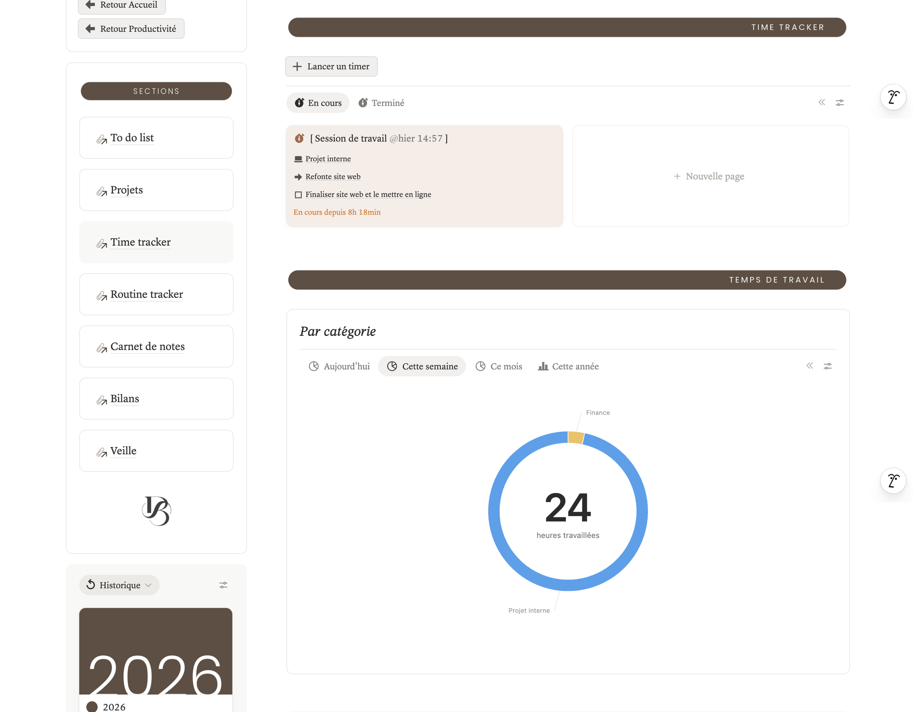Viewport: 914px width, 712px height.
Task: Select the Cette année chart tab
Action: (x=568, y=367)
